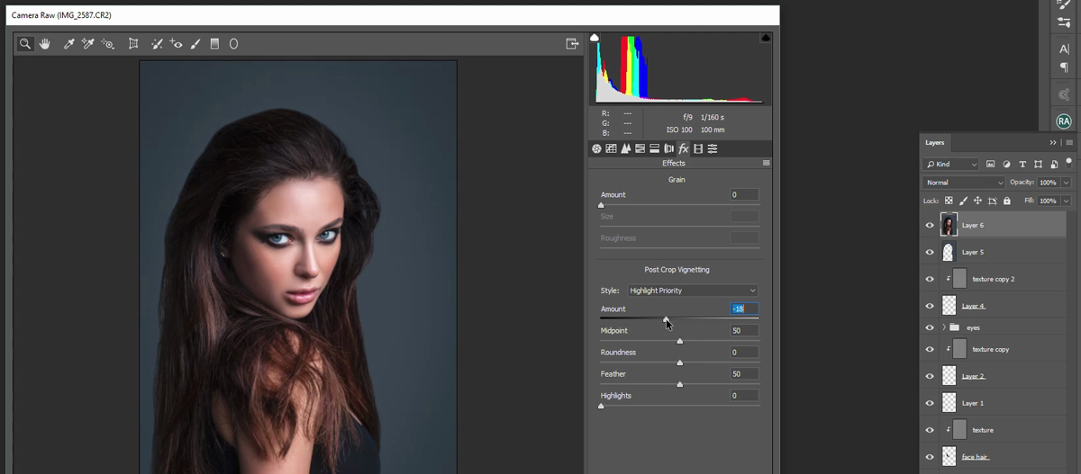Hide Layer 4 visibility
The image size is (1081, 474).
tap(930, 306)
